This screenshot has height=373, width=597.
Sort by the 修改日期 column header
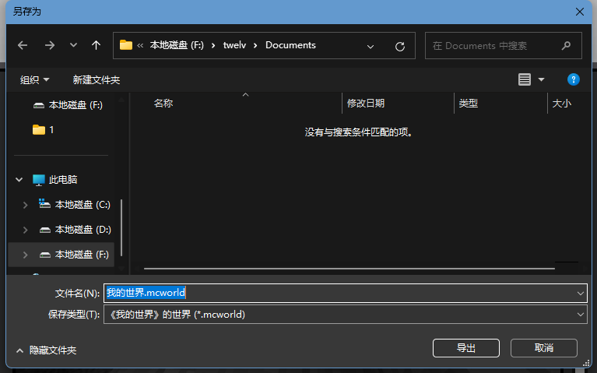366,104
